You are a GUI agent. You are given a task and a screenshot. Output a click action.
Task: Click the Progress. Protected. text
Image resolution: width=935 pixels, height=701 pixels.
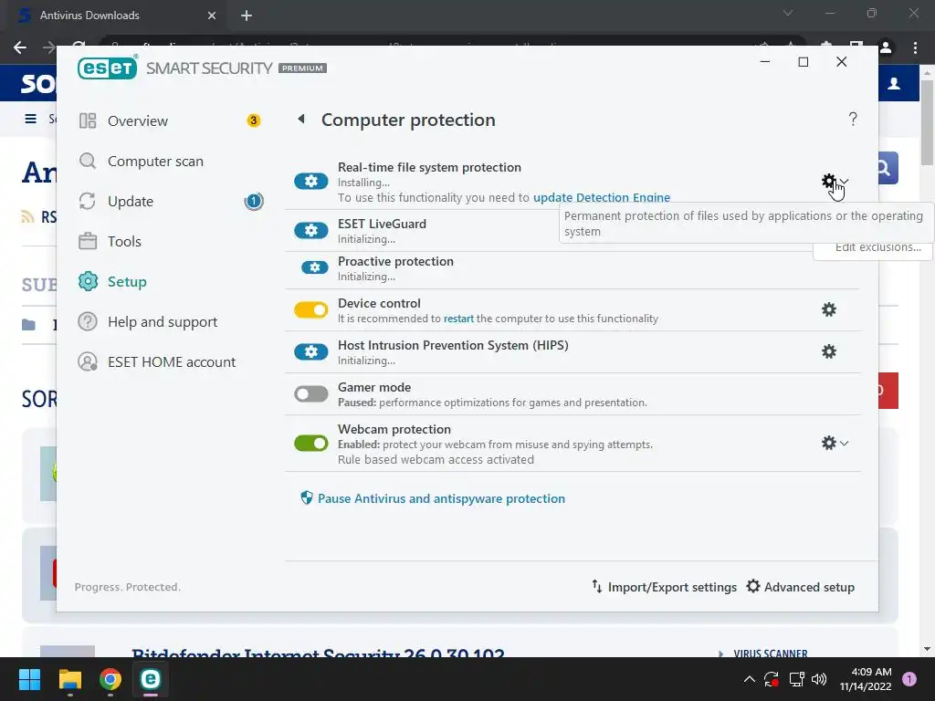[x=128, y=587]
